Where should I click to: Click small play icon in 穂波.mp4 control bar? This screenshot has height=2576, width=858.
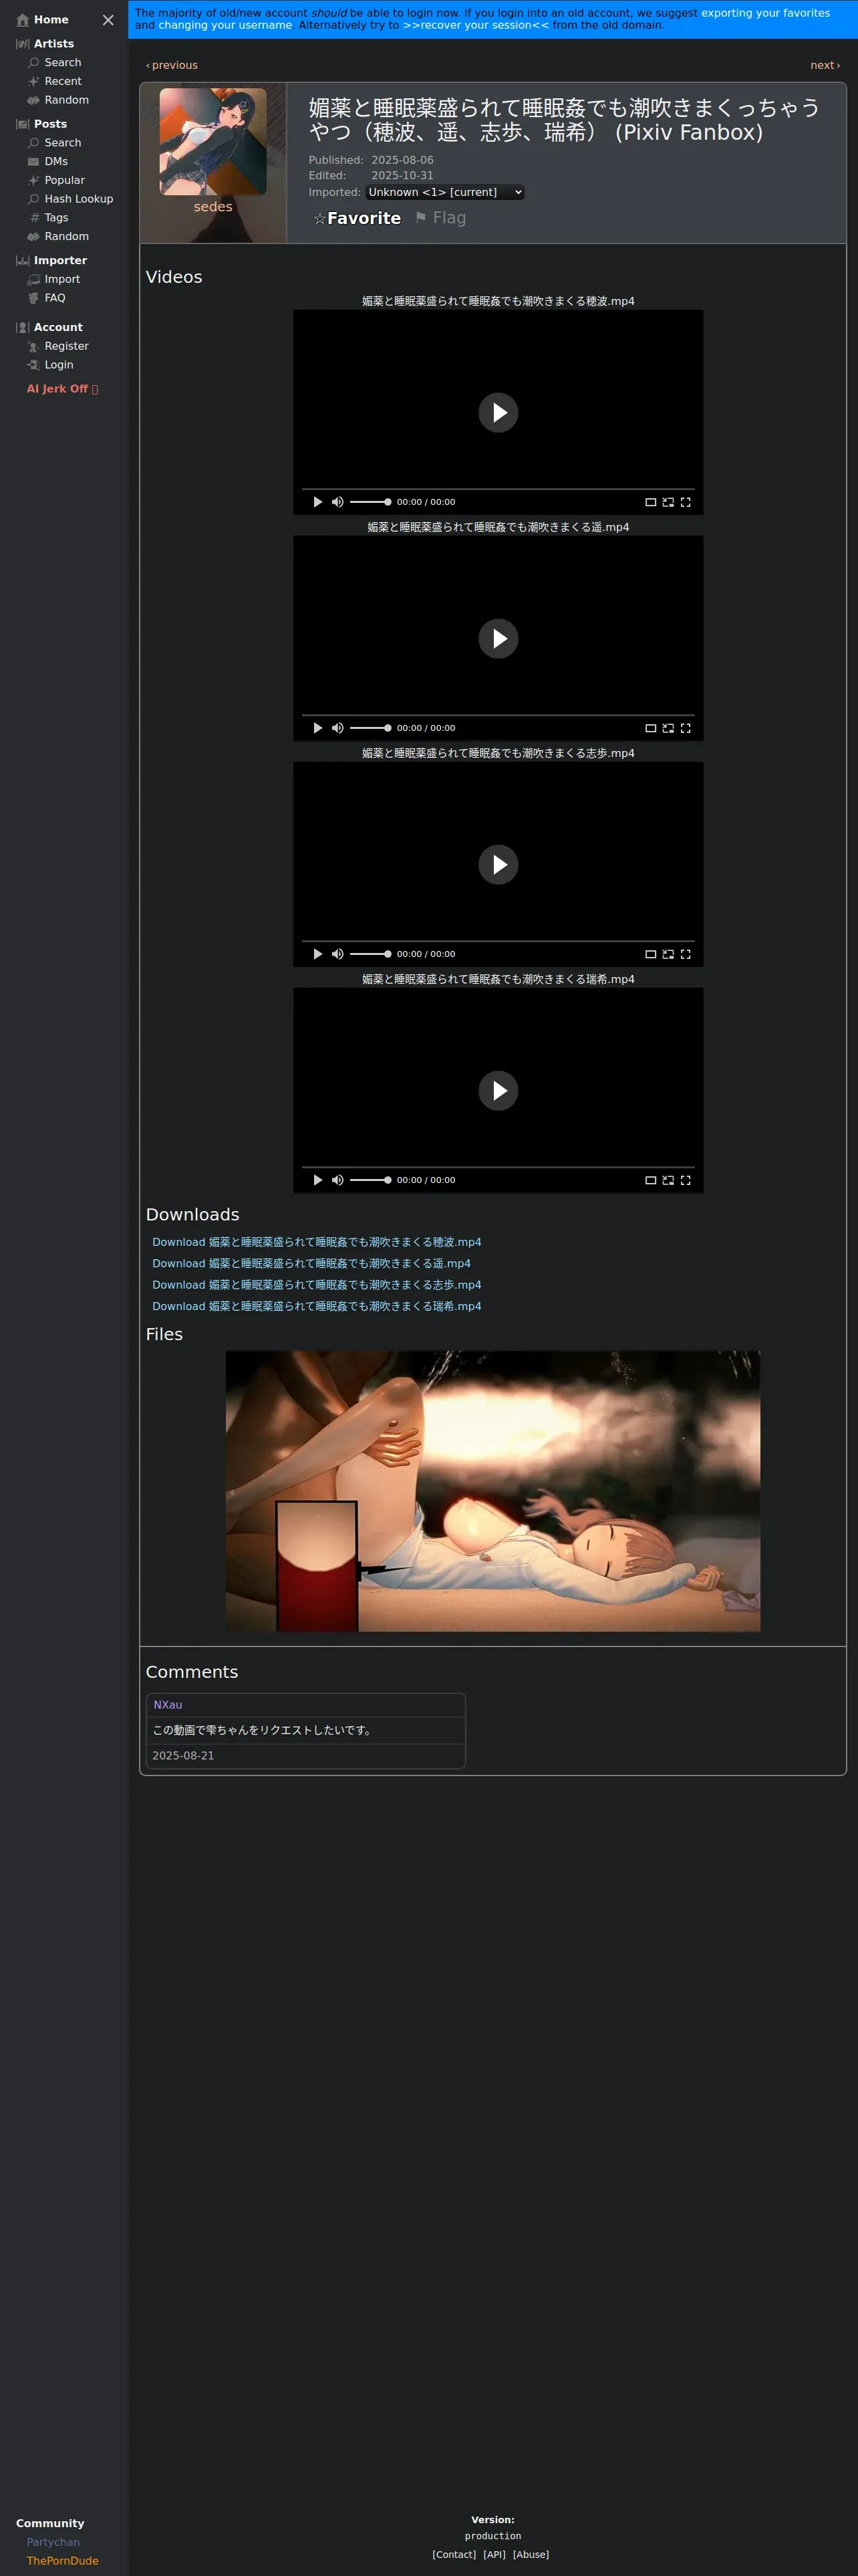[317, 502]
